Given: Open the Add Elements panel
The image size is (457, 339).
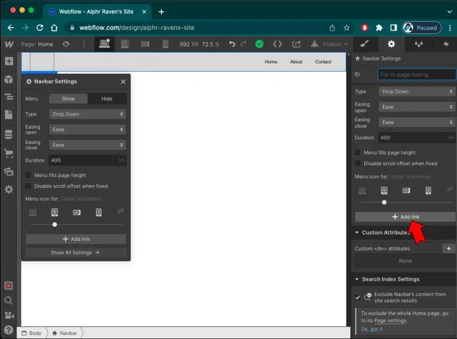Looking at the screenshot, I should click(x=9, y=61).
